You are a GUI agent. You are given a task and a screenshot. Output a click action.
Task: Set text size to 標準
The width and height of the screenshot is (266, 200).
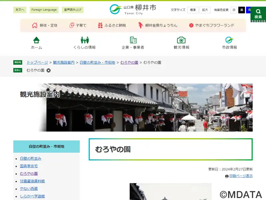[x=193, y=10]
